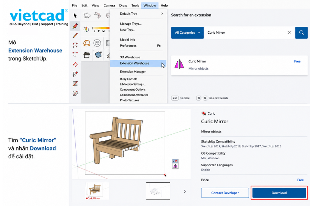Viewport: 310px width, 206px height.
Task: Open the Edit menu
Action: [84, 5]
